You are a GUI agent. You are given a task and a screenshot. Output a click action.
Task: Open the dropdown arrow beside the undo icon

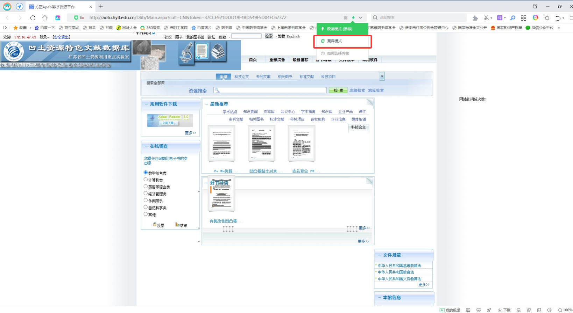pyautogui.click(x=563, y=18)
